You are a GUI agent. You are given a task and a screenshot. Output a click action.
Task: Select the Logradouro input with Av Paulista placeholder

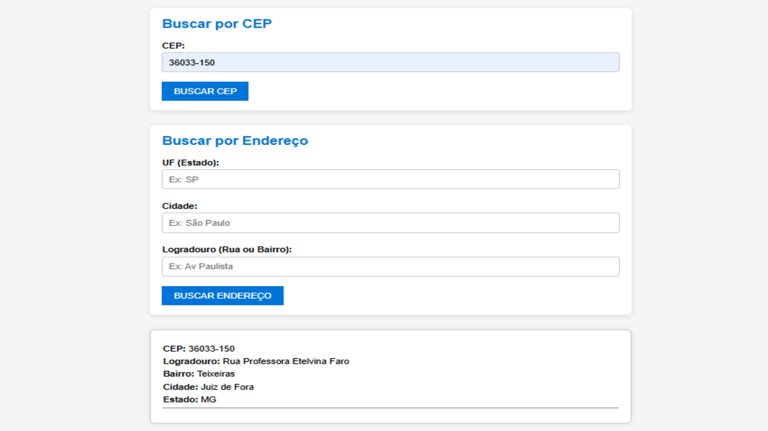(x=390, y=267)
